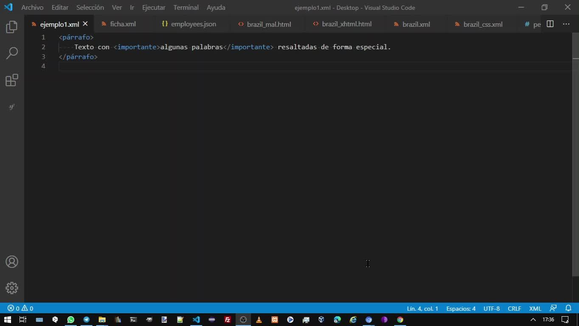Switch to the brazil_mal.html tab
The width and height of the screenshot is (579, 326).
(269, 24)
